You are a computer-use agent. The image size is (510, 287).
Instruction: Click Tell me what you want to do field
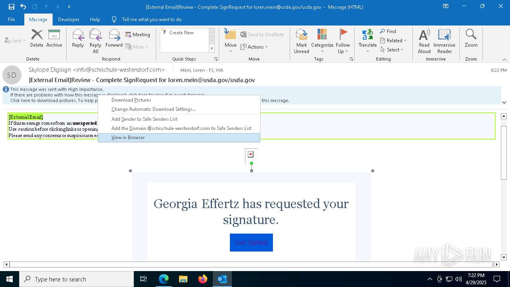point(151,19)
